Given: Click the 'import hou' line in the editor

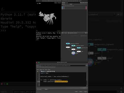Looking at the screenshot, I should [44, 73].
